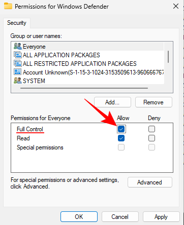Click the Account Unknown entry icon

(x=17, y=72)
